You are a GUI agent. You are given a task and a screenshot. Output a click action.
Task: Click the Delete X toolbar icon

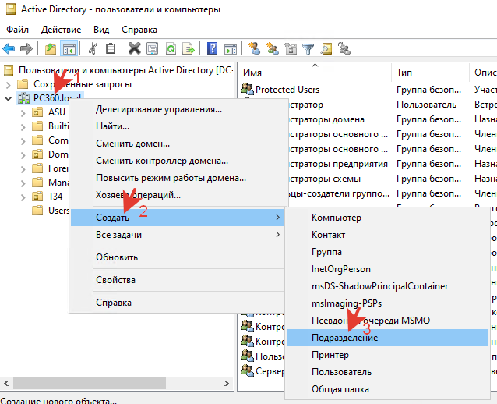click(134, 48)
